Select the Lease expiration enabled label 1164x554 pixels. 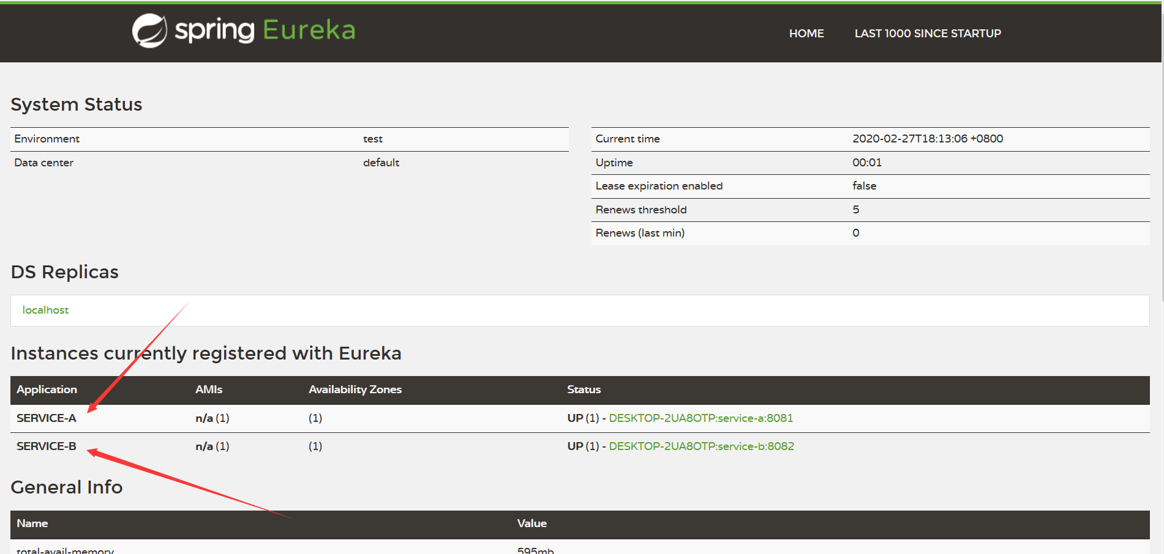659,186
